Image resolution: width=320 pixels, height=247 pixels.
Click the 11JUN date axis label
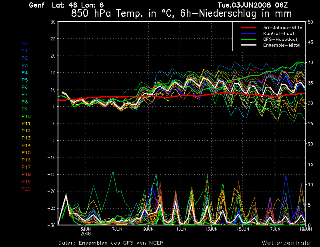180,229
